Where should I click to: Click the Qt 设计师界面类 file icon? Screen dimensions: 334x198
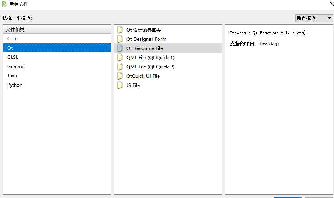120,30
